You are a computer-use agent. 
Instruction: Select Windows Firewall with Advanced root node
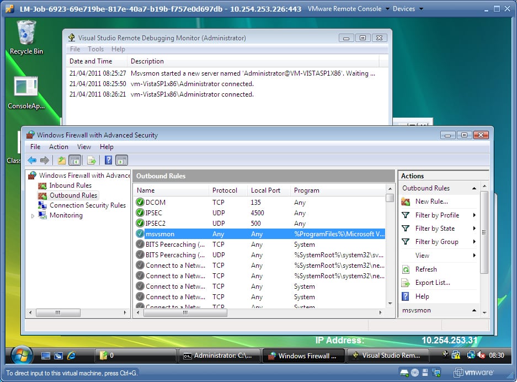pyautogui.click(x=84, y=176)
